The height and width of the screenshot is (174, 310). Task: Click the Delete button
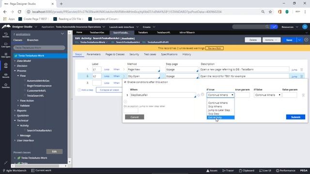[x=253, y=40]
